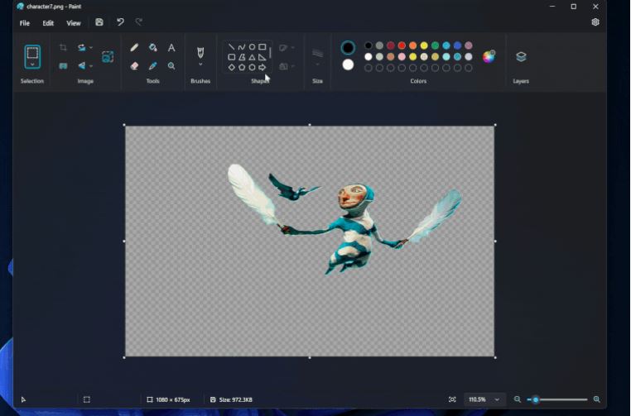Choose the Right triangle shape
Viewport: 631px width, 416px height.
(262, 57)
